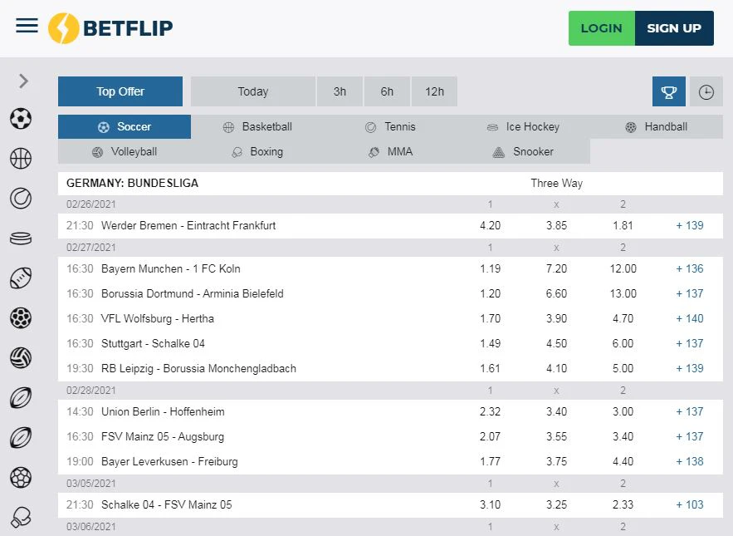The width and height of the screenshot is (733, 536).
Task: Switch to Ice Hockey sport tab
Action: click(x=523, y=127)
